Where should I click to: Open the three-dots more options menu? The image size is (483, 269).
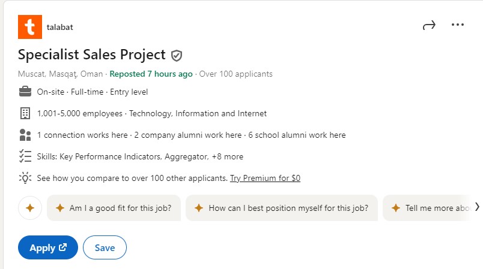tap(457, 25)
